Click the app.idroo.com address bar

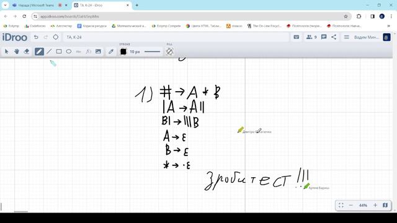[192, 17]
